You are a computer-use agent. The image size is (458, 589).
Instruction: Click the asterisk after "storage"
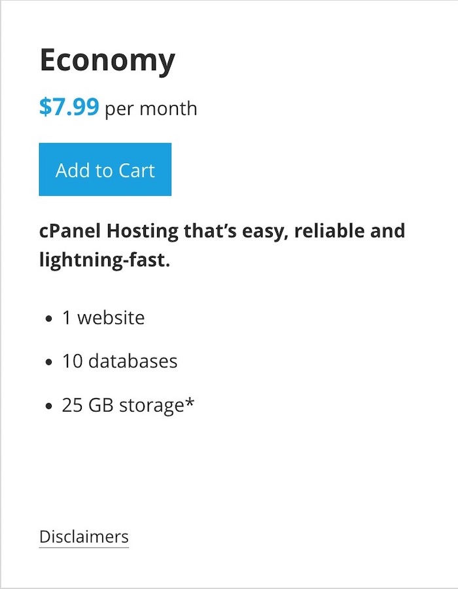(x=190, y=402)
